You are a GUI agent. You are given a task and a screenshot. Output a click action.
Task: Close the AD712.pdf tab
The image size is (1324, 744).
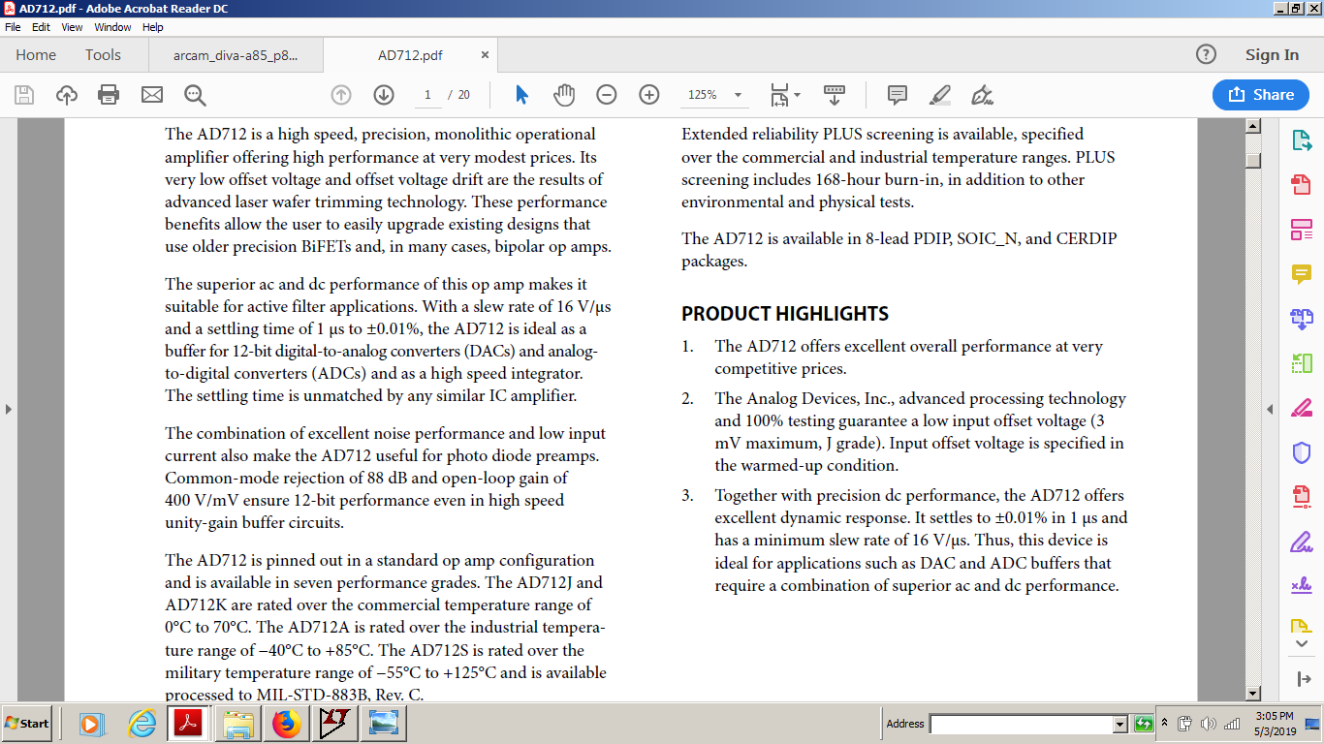[x=485, y=55]
